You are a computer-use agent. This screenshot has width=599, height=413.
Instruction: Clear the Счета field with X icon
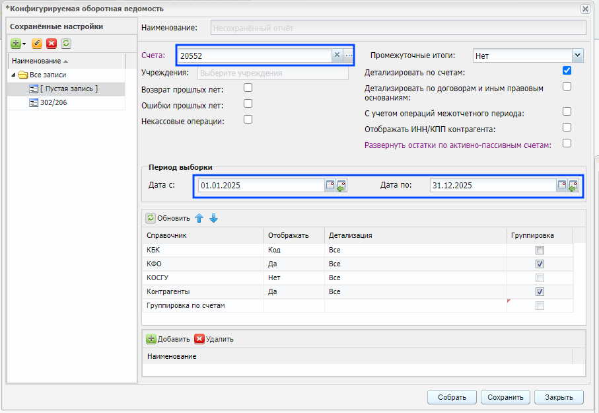pyautogui.click(x=337, y=55)
